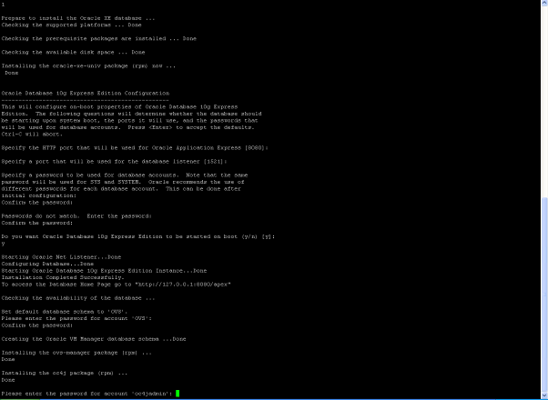Select 'Checking the prerequisite packages are installed' line
The image size is (548, 400).
(x=99, y=39)
